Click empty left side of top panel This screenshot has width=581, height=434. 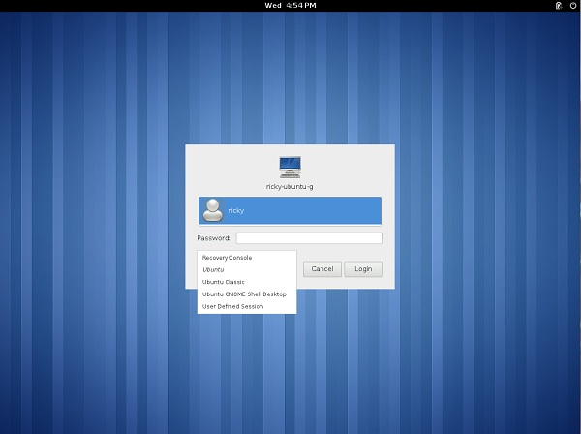click(97, 6)
